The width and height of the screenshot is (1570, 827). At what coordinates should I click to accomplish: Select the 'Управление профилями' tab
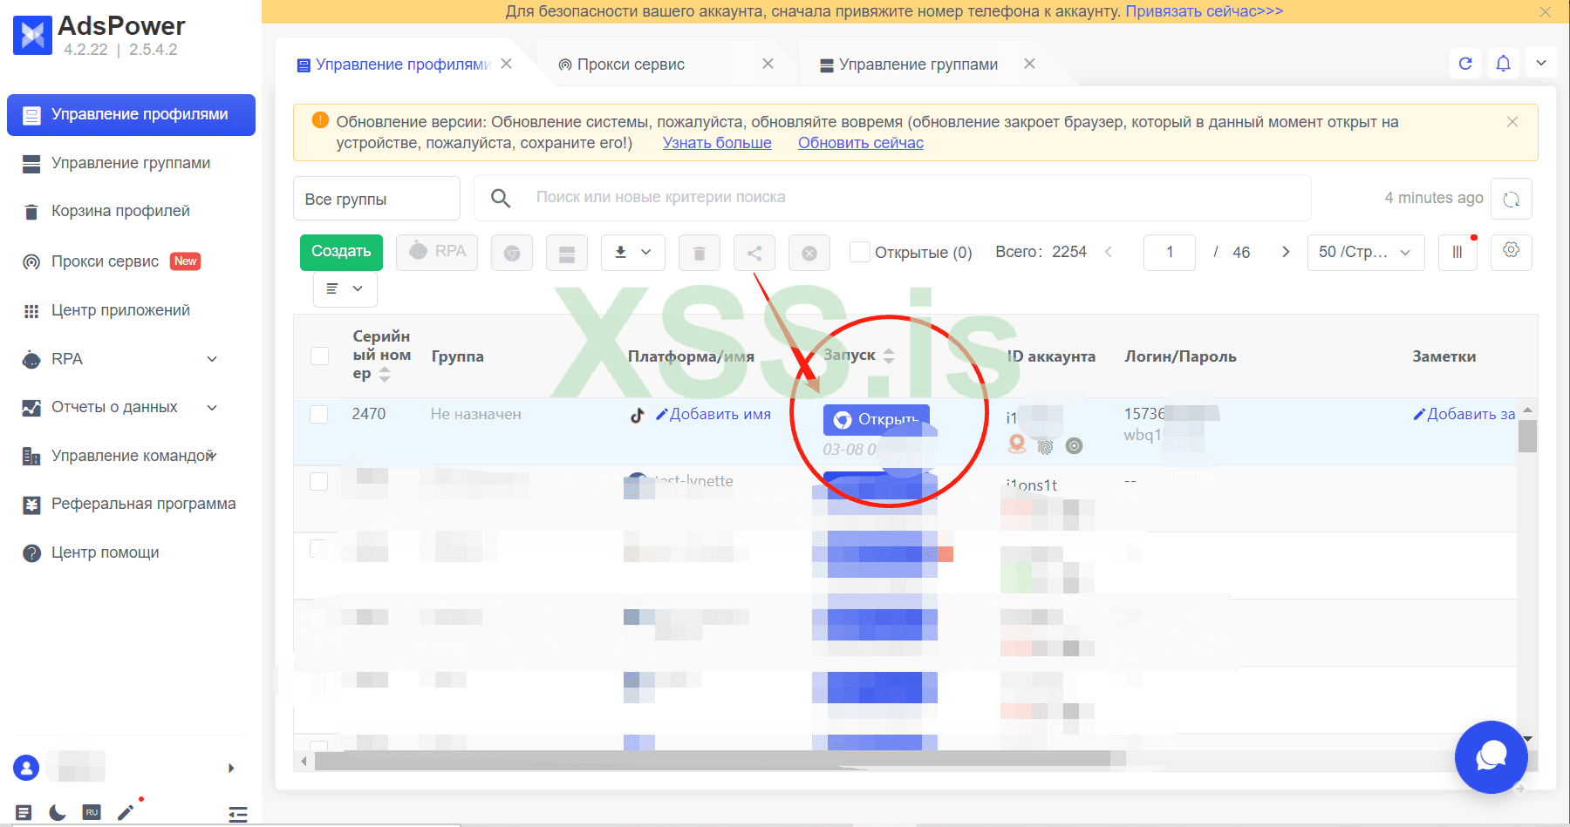pos(394,64)
